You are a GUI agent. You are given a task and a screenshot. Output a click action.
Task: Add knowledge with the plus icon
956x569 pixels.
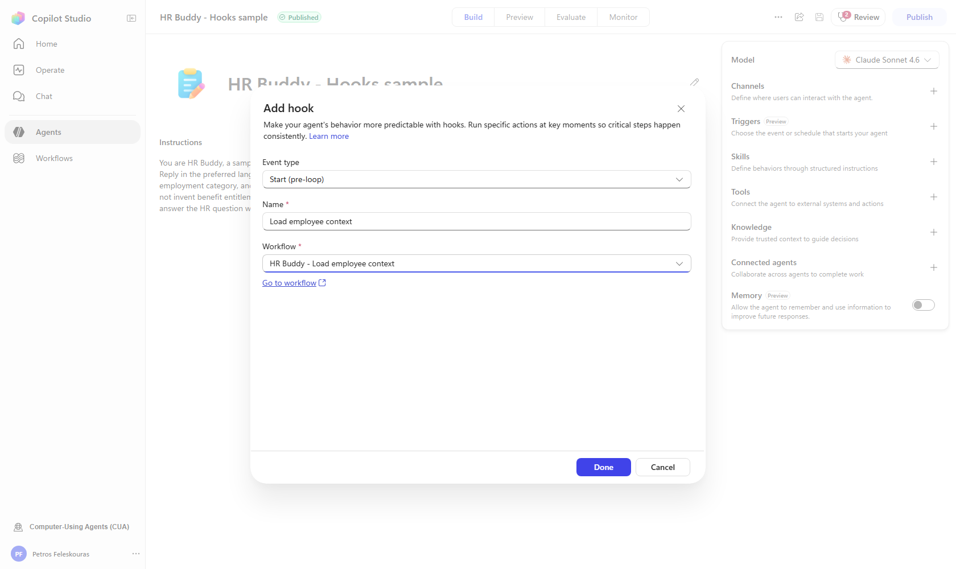pyautogui.click(x=934, y=232)
